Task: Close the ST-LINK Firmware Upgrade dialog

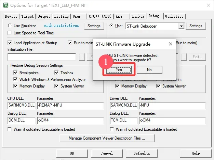Action: click(170, 44)
